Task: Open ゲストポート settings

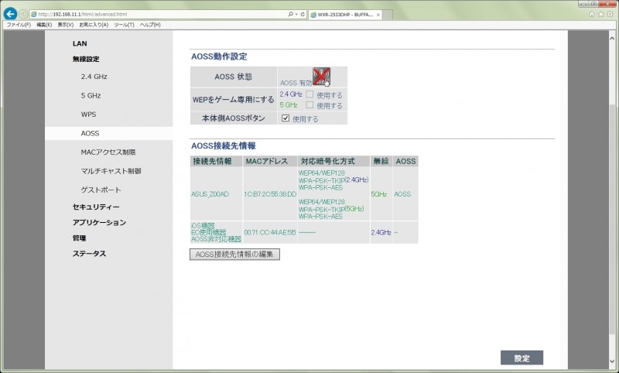Action: pos(101,190)
